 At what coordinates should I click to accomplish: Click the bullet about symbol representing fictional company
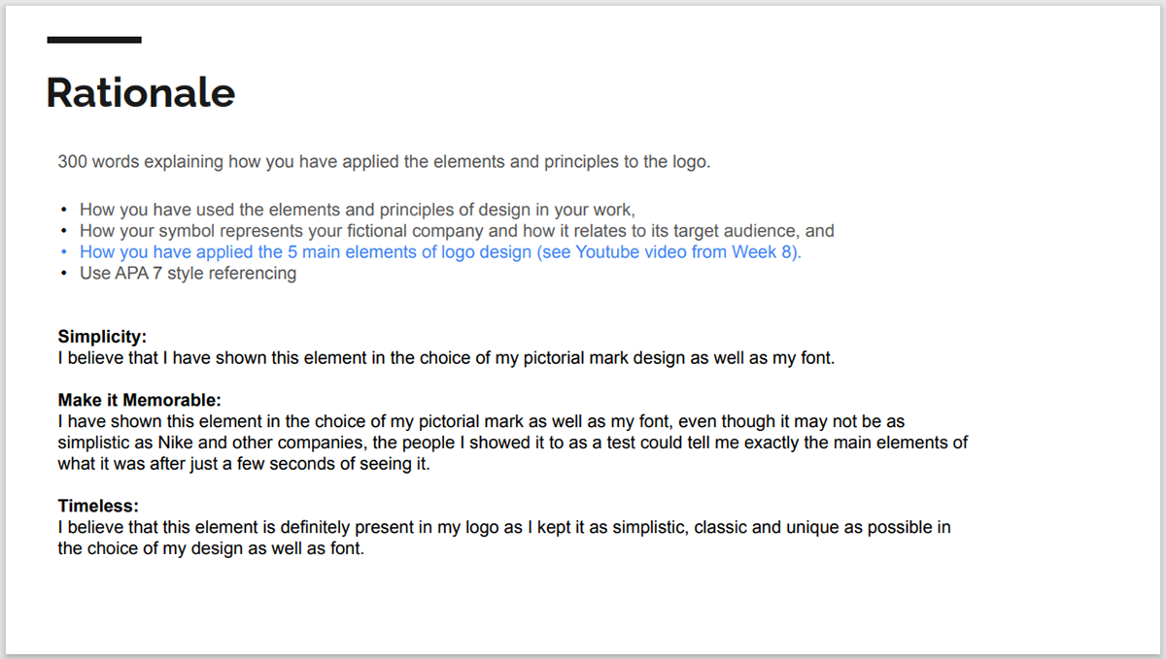click(x=457, y=230)
